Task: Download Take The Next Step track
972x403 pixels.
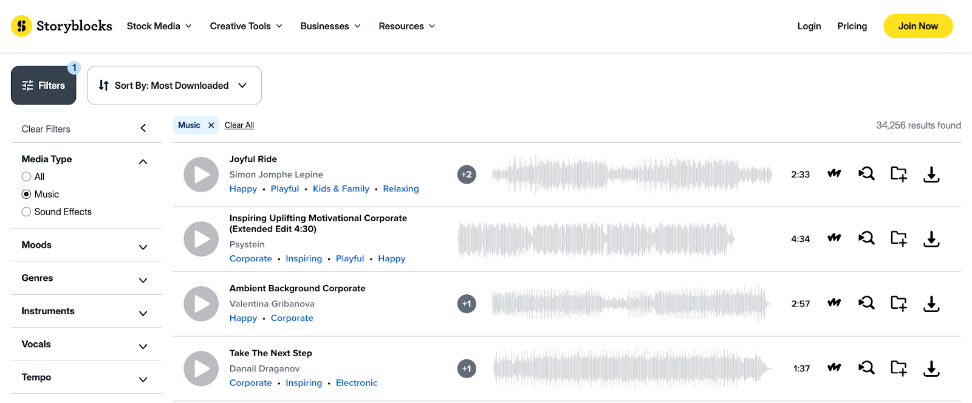Action: 931,368
